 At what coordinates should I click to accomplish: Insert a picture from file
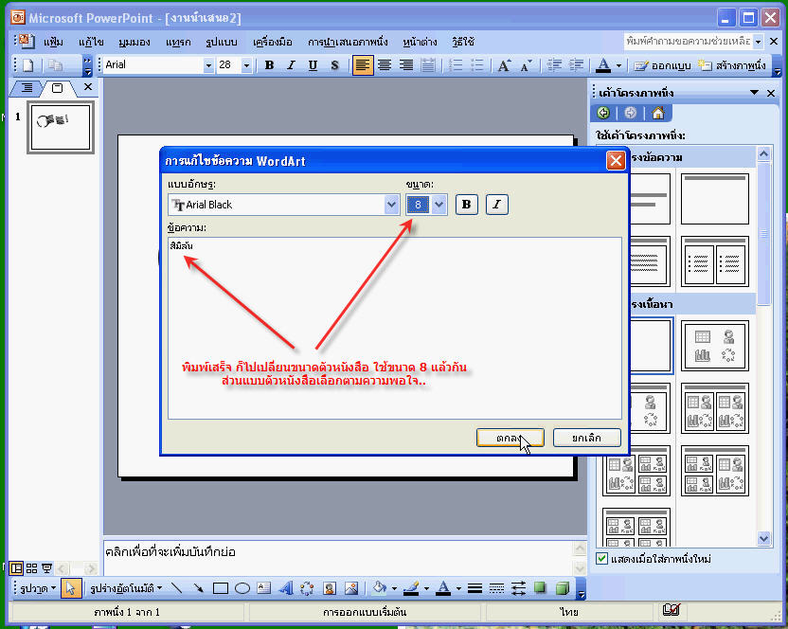coord(351,587)
